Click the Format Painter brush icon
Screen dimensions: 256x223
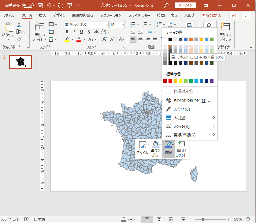click(x=19, y=39)
